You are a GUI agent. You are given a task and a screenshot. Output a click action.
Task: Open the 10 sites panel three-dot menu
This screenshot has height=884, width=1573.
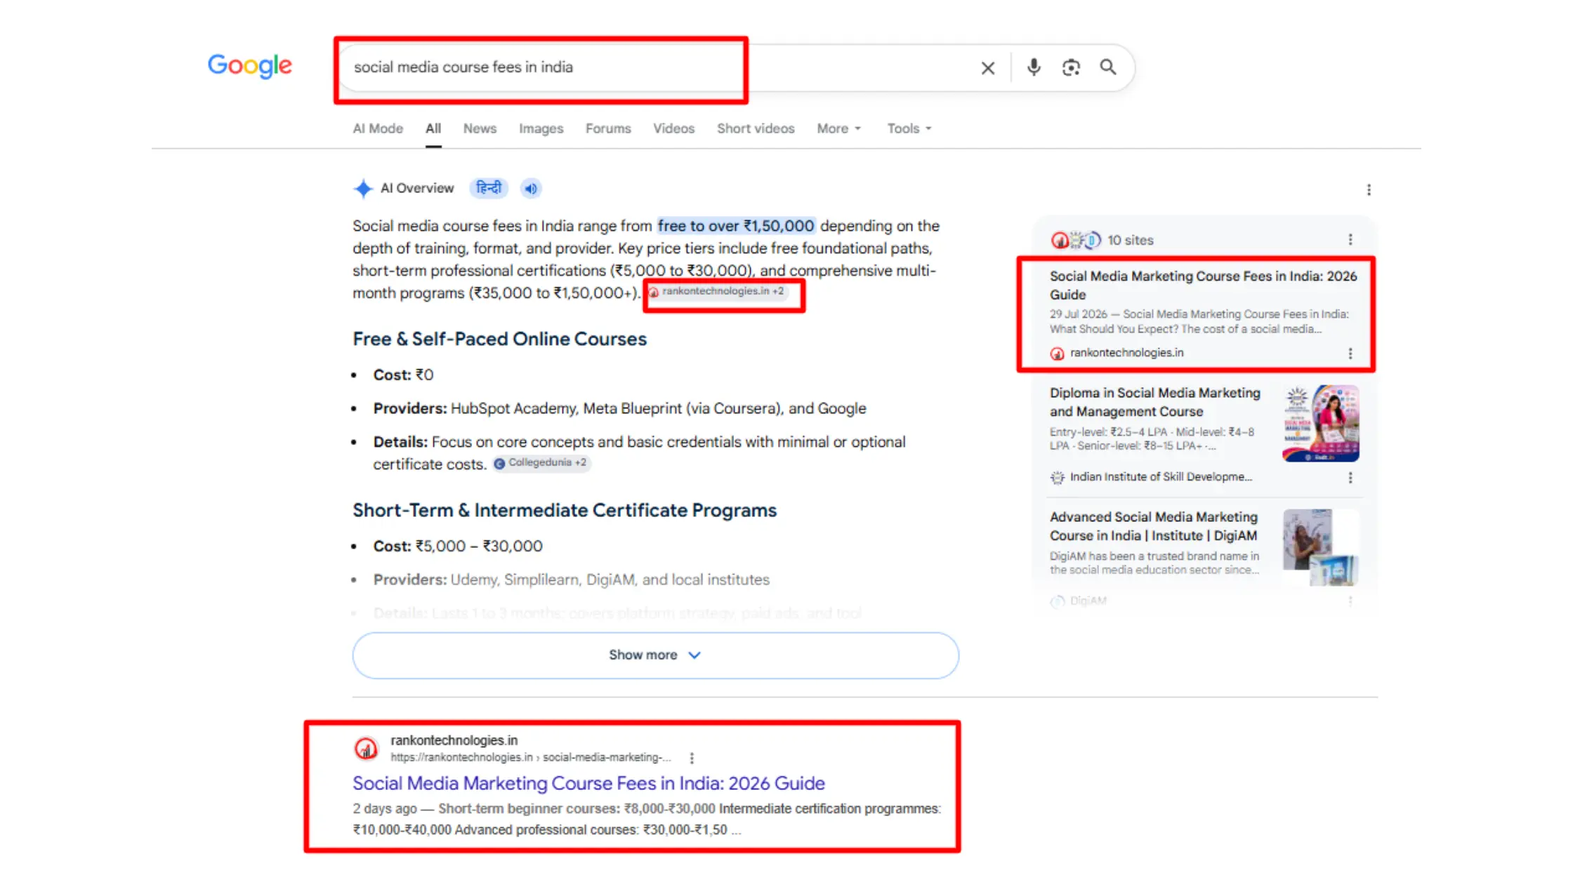pyautogui.click(x=1350, y=239)
